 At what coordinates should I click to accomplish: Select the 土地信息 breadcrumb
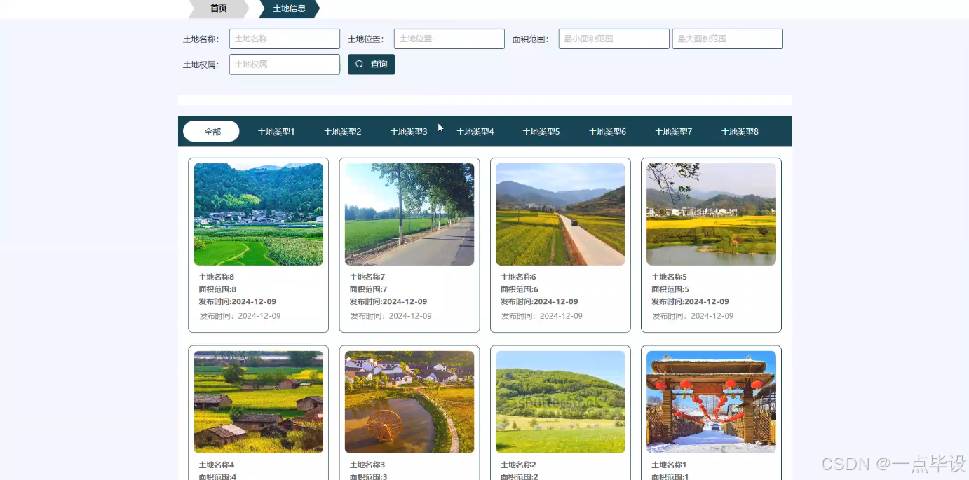289,8
